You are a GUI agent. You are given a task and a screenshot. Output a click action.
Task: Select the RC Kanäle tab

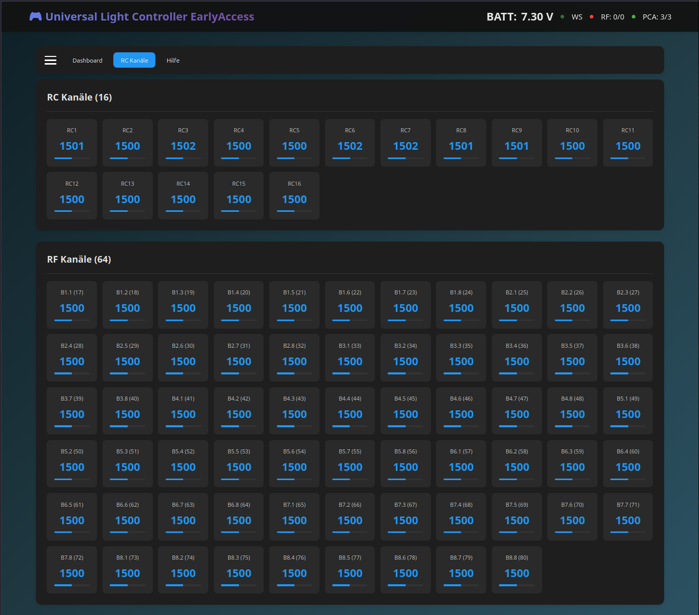point(134,61)
